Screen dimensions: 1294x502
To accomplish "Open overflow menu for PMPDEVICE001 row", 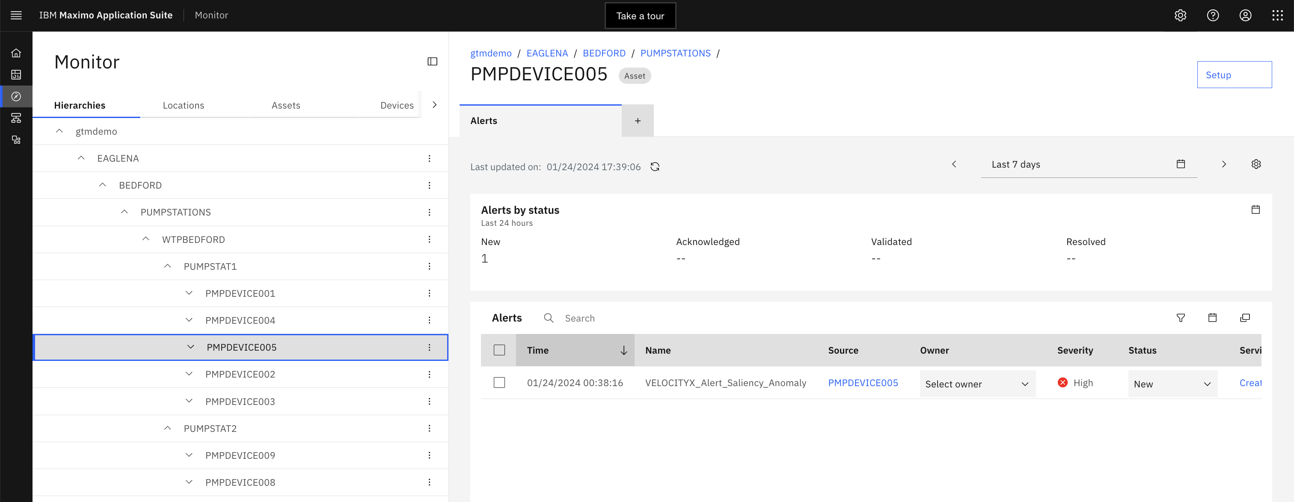I will [430, 293].
